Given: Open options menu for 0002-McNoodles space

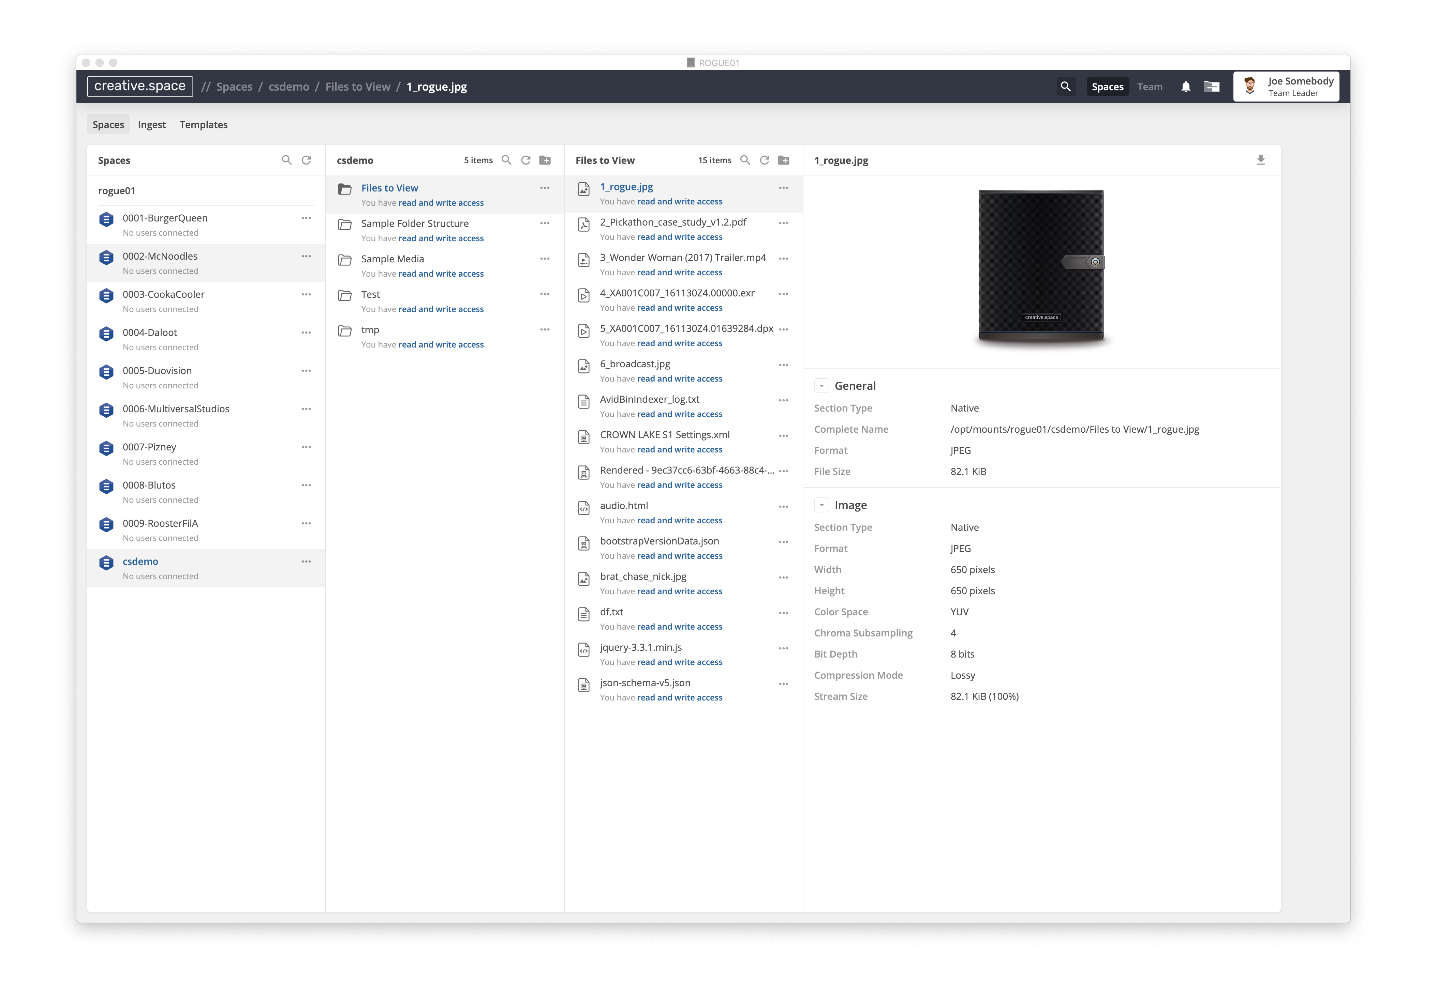Looking at the screenshot, I should pos(306,256).
